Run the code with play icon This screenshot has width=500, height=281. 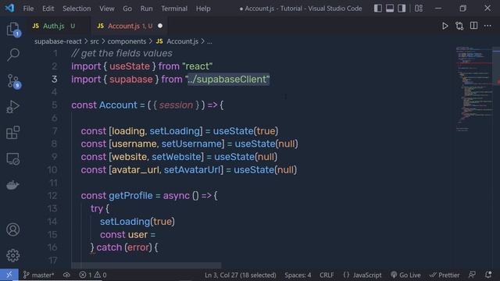point(445,26)
